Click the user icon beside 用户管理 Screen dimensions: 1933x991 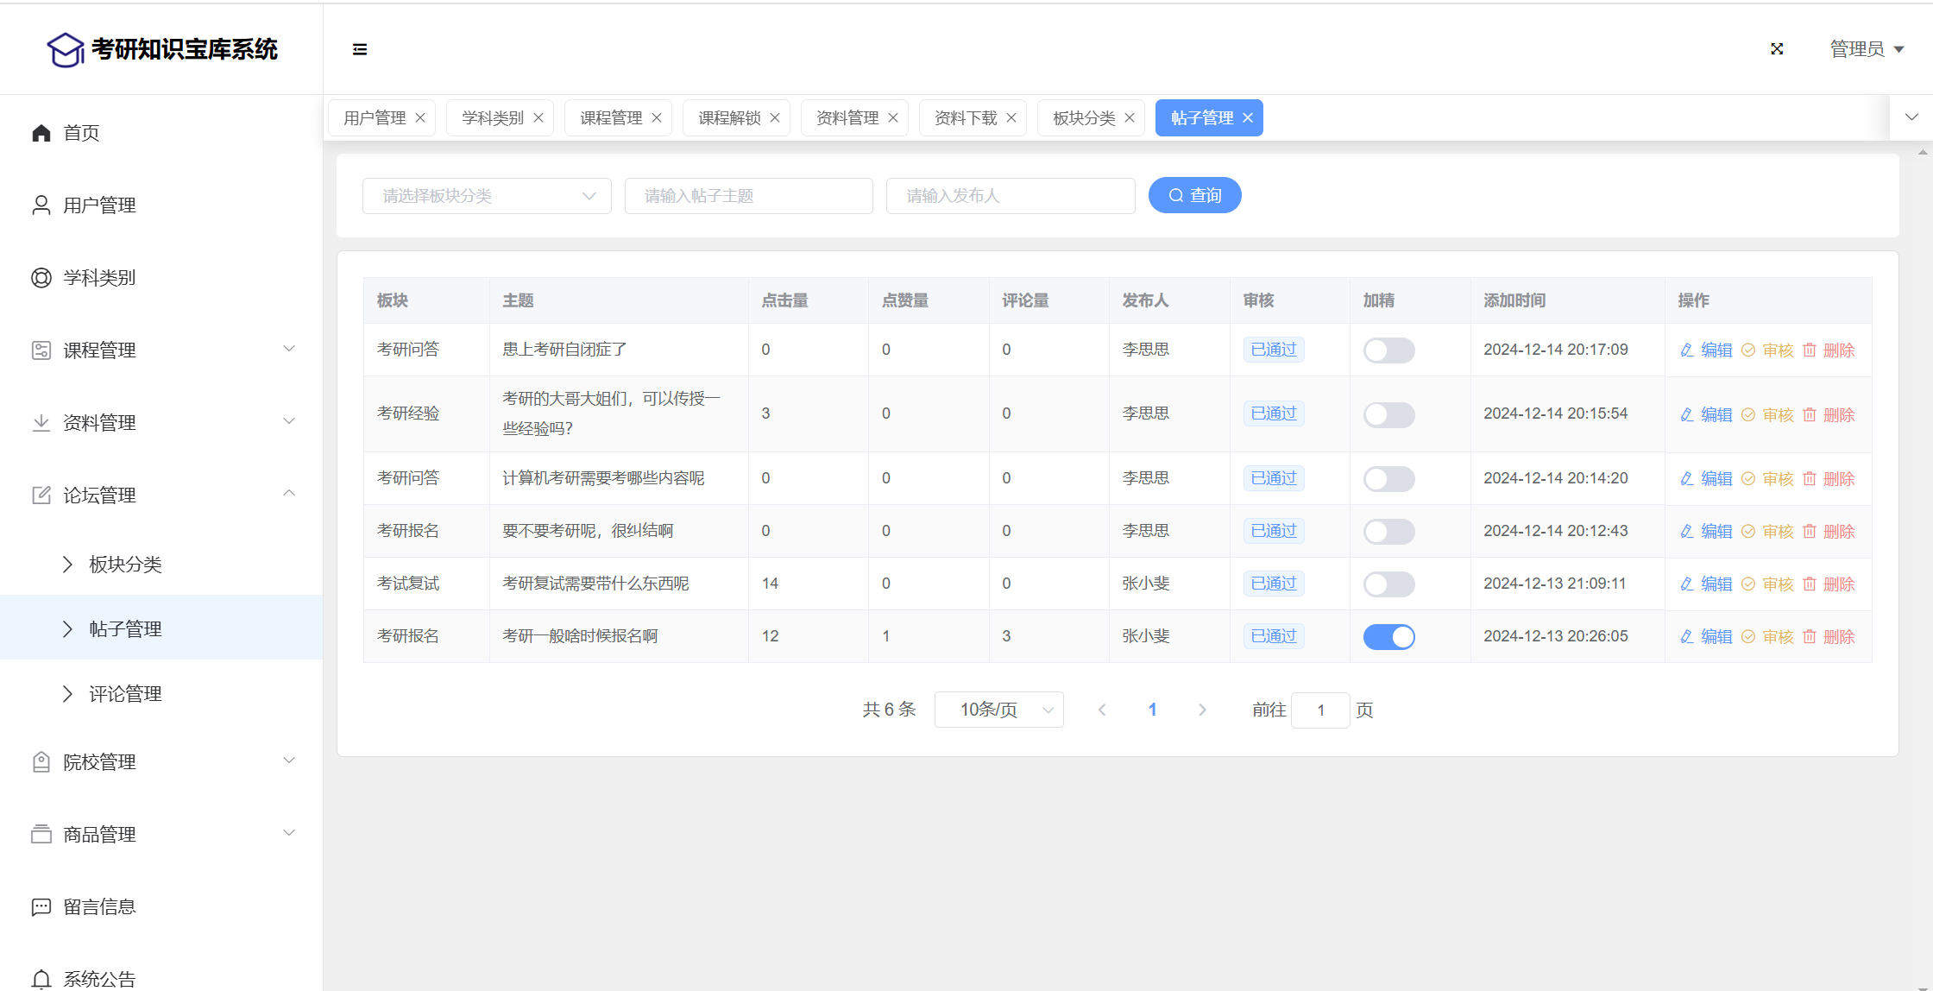point(41,205)
